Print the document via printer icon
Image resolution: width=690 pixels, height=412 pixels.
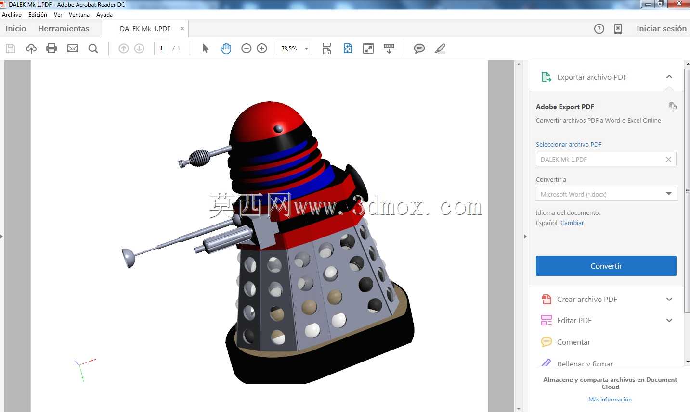point(52,49)
